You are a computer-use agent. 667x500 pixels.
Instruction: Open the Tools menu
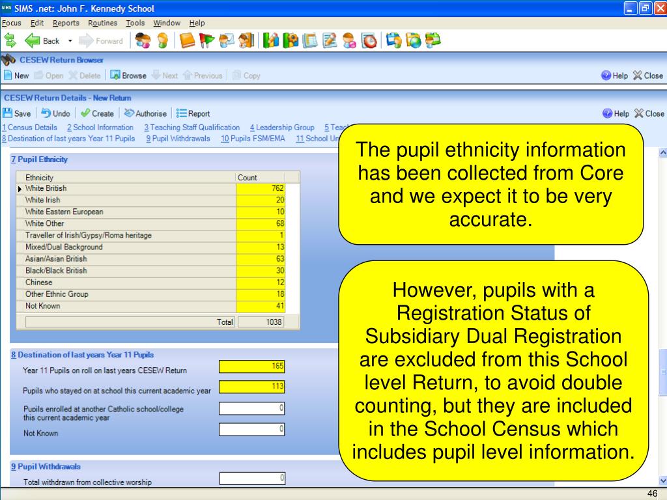pos(135,23)
